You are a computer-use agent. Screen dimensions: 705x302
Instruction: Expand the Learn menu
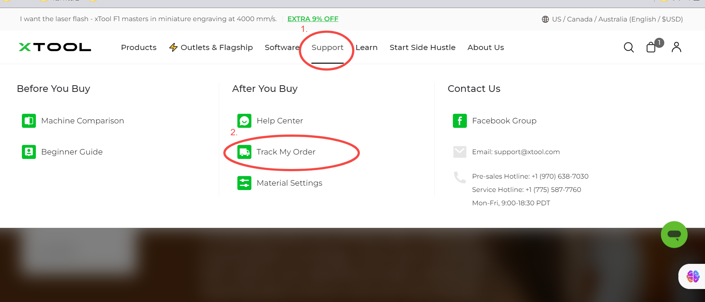point(367,47)
